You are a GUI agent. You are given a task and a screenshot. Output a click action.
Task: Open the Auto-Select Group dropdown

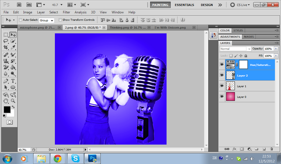tap(47, 20)
